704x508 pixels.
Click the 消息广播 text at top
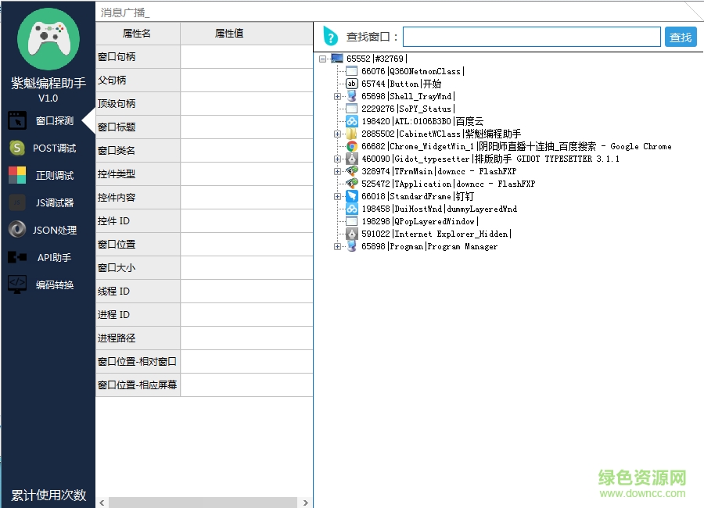(x=125, y=13)
